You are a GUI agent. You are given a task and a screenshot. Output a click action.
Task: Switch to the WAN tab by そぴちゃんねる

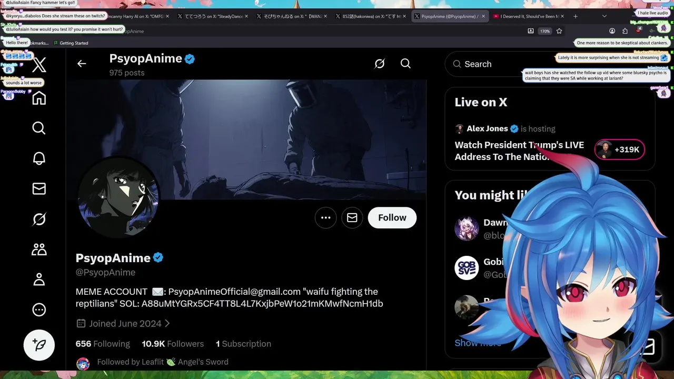click(292, 16)
